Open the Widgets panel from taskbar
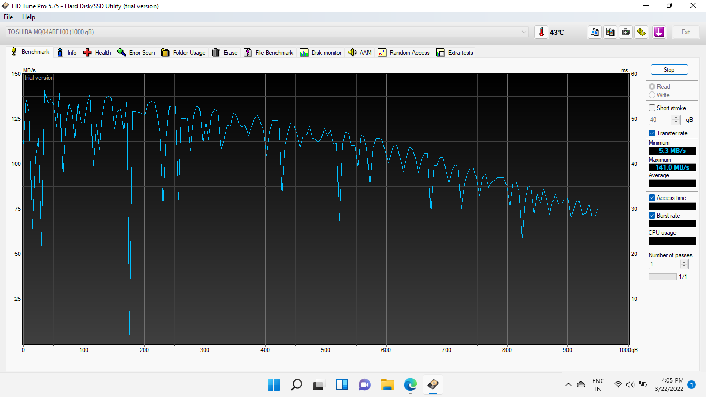The height and width of the screenshot is (397, 706). 342,385
